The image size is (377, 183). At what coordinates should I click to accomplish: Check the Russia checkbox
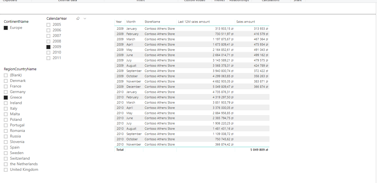click(6, 136)
